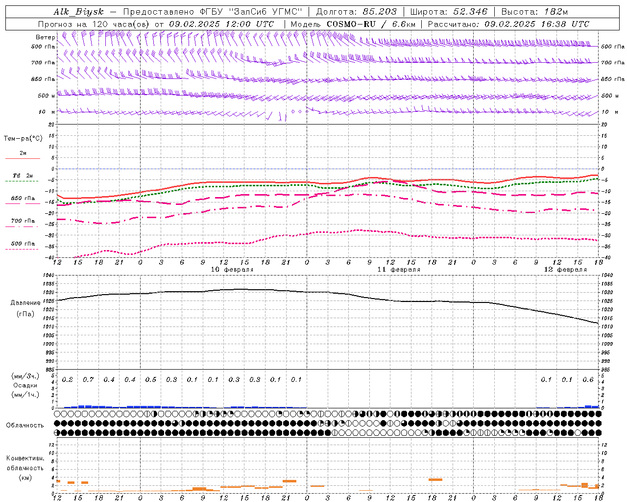Click the Ветер wind panel label
Viewport: 627px width, 502px height.
(x=45, y=37)
